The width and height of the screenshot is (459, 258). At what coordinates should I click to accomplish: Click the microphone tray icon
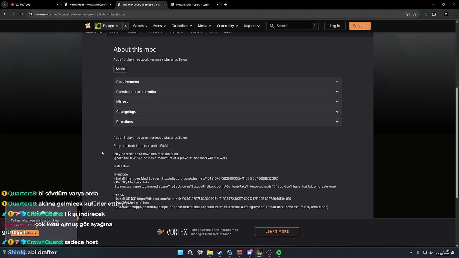418,253
